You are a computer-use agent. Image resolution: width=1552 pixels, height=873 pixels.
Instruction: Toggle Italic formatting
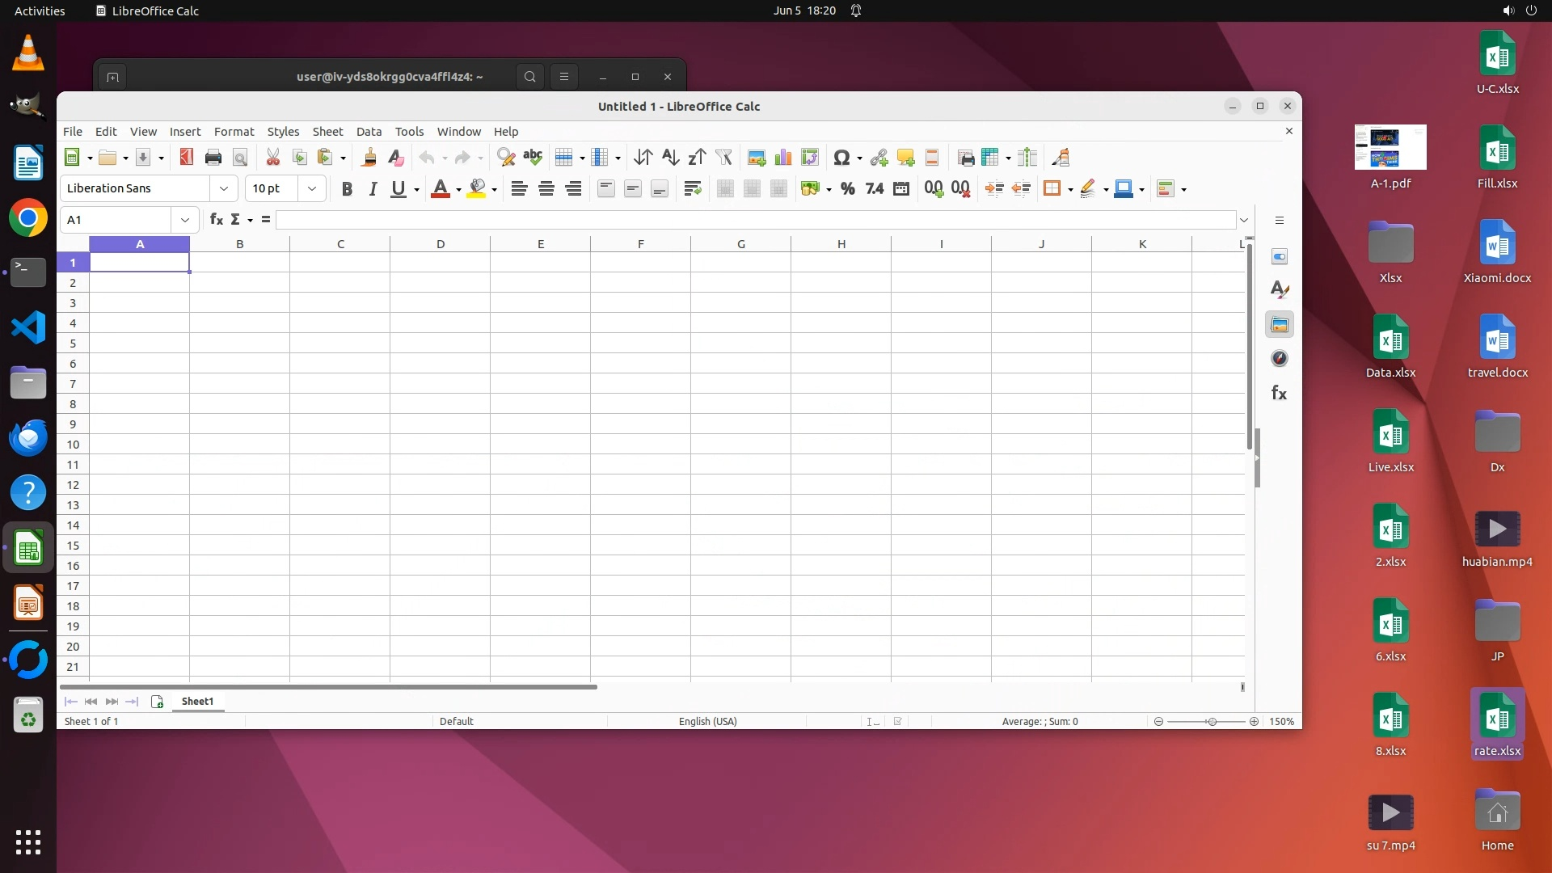click(x=373, y=189)
